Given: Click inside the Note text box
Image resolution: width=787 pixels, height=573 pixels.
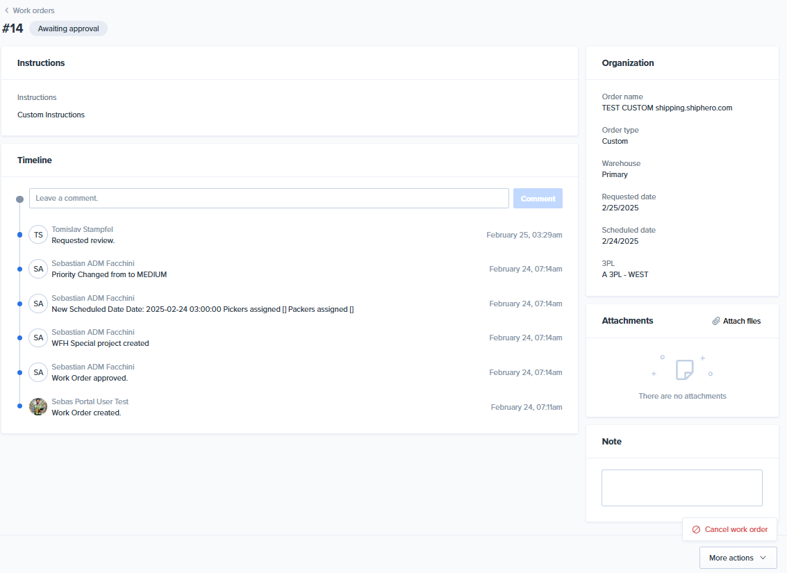Looking at the screenshot, I should 681,488.
